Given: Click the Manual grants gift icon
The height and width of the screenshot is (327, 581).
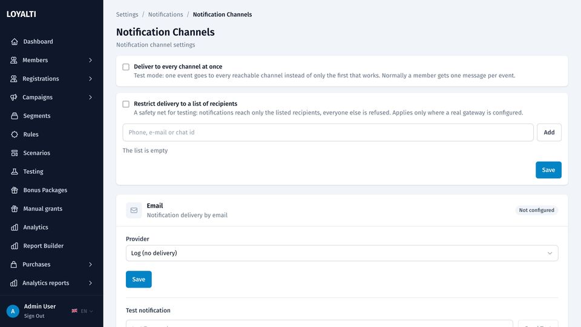Looking at the screenshot, I should tap(15, 208).
